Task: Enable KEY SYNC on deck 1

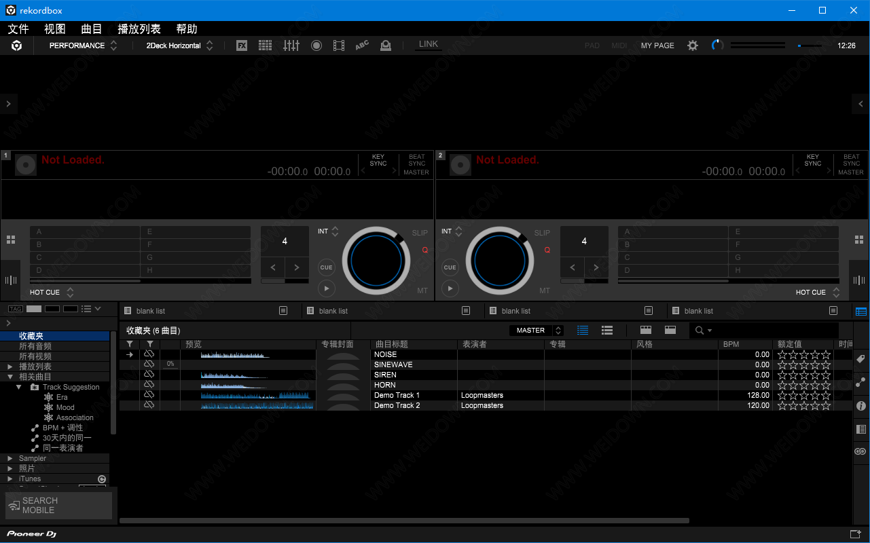Action: tap(378, 160)
